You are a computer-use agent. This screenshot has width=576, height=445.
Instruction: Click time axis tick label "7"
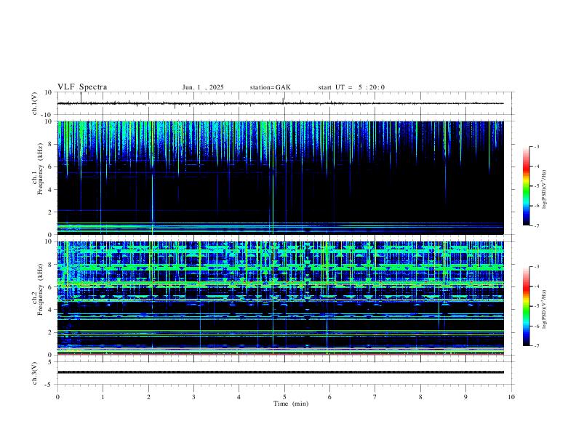tap(375, 397)
